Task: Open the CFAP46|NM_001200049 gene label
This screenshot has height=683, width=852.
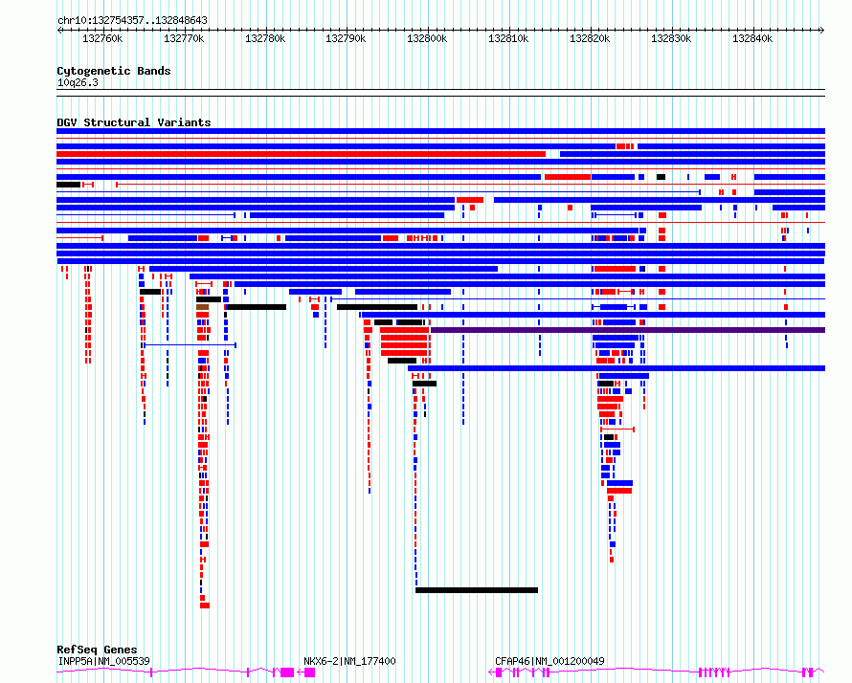Action: pyautogui.click(x=549, y=661)
